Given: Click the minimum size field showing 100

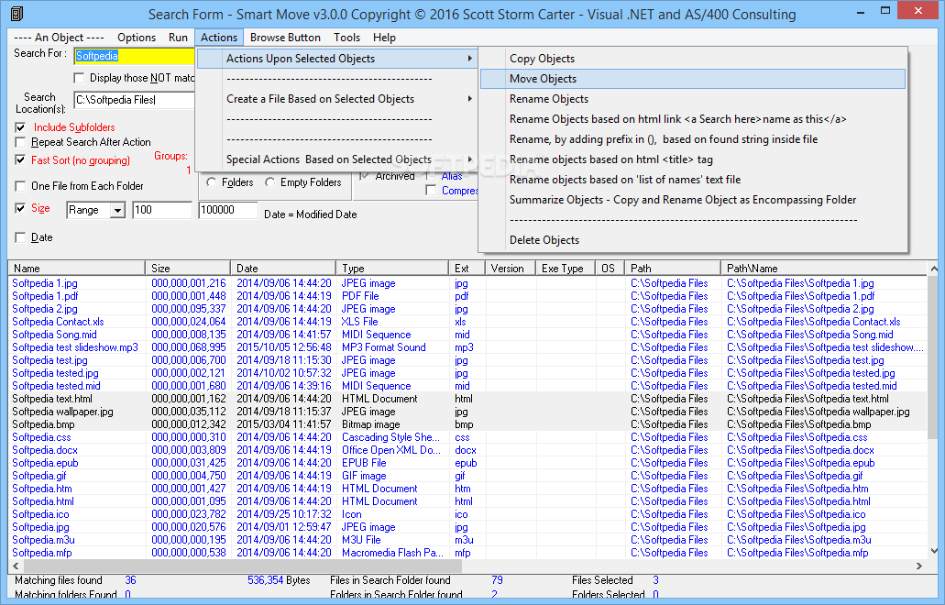Looking at the screenshot, I should 162,210.
